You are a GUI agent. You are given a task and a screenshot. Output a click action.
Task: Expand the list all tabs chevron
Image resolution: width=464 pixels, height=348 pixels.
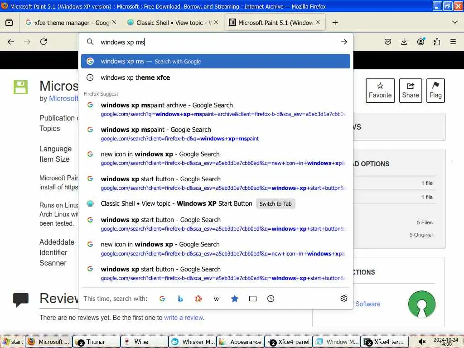455,22
